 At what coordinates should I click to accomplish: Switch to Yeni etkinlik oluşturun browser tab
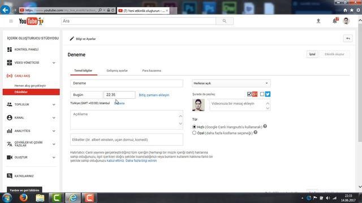pyautogui.click(x=143, y=11)
